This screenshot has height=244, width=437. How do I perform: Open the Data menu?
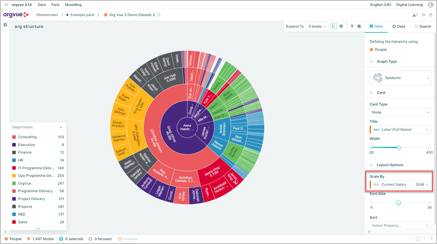(42, 5)
